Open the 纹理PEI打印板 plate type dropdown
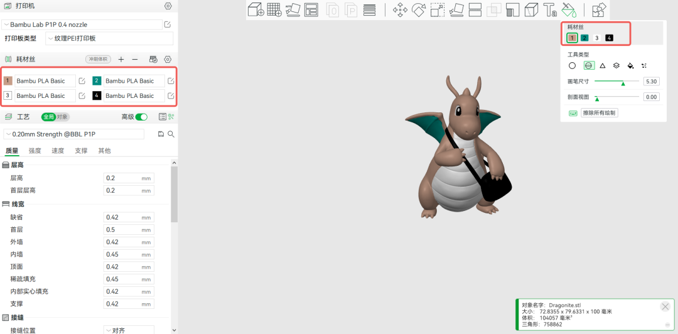This screenshot has height=334, width=678. 109,38
